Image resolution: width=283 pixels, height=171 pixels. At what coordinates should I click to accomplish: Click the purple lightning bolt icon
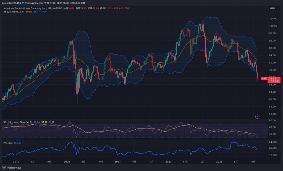coord(257,117)
